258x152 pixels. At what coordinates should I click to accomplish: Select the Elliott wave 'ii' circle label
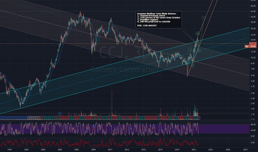192,65
